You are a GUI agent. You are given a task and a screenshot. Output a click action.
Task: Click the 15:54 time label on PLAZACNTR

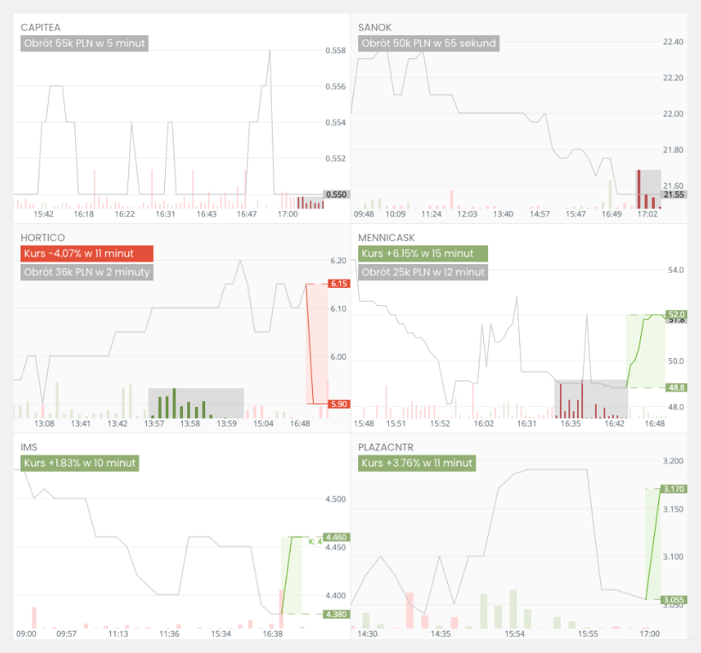tap(515, 634)
